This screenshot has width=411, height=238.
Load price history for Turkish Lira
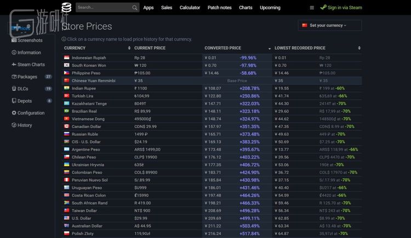pyautogui.click(x=83, y=96)
